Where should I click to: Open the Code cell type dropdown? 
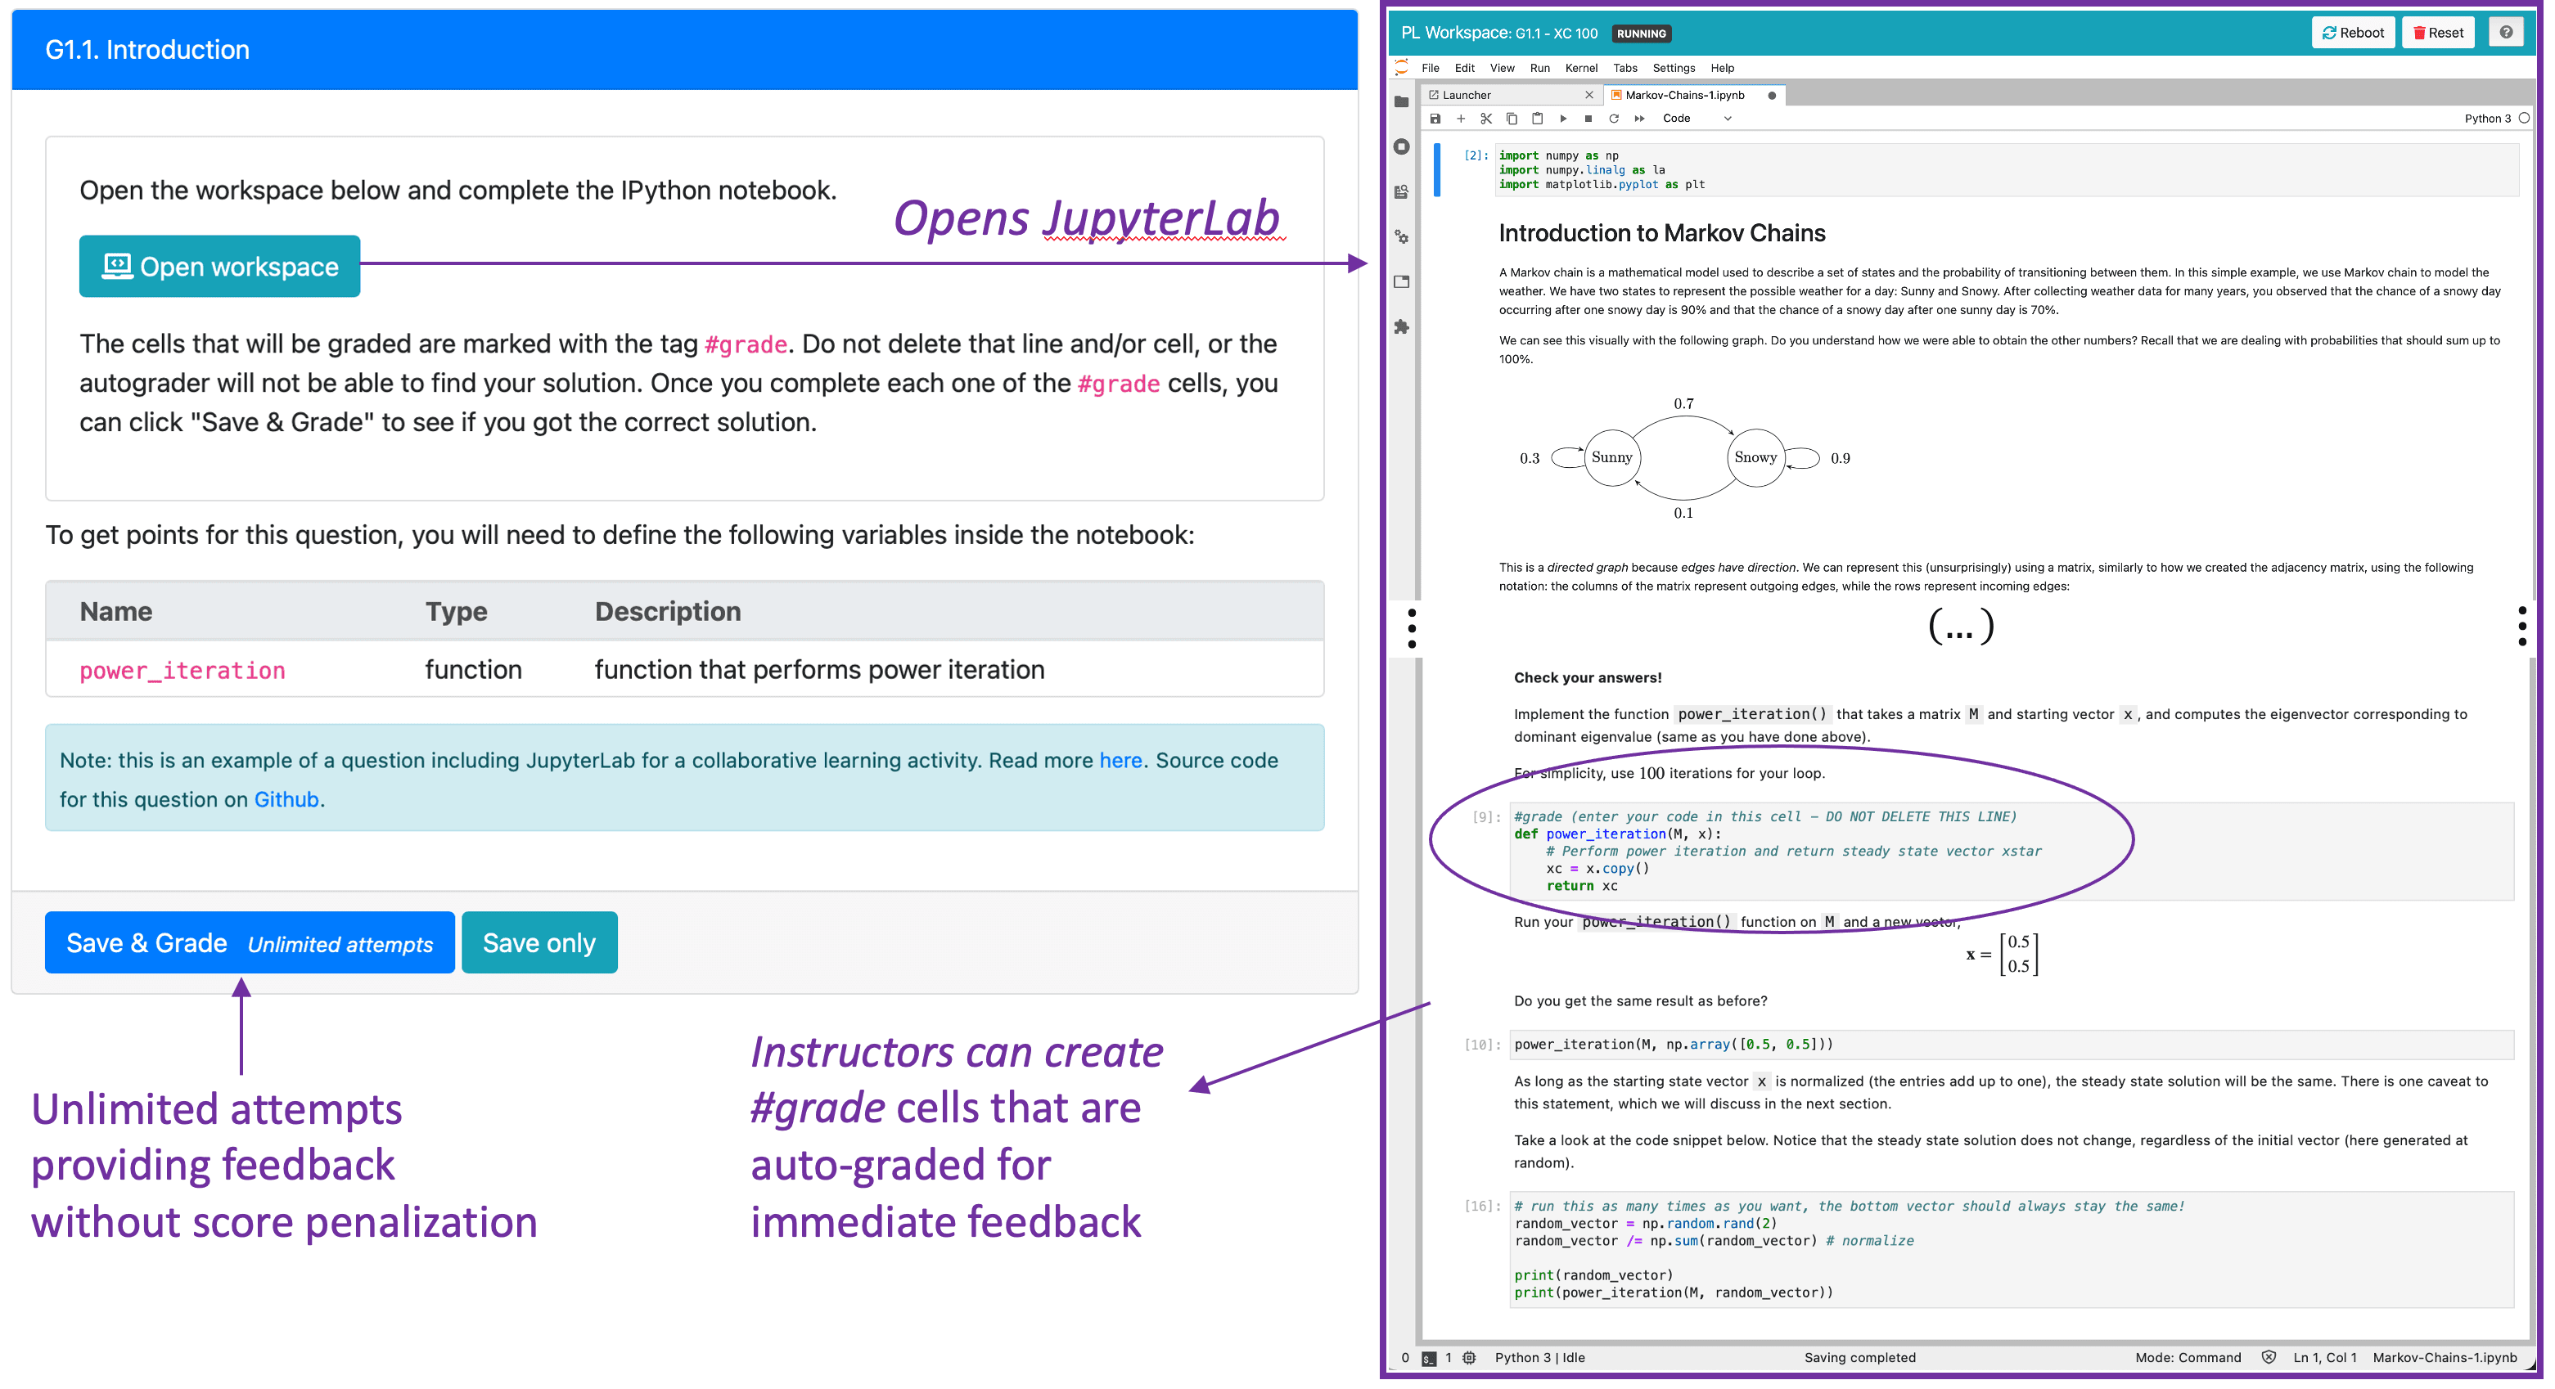tap(1697, 118)
